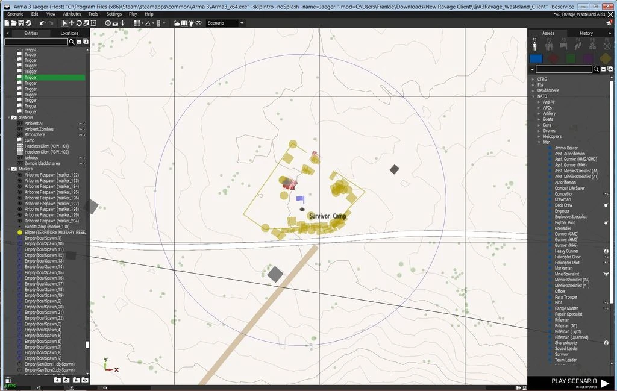
Task: Add a new layer folder icon
Action: pos(57,380)
